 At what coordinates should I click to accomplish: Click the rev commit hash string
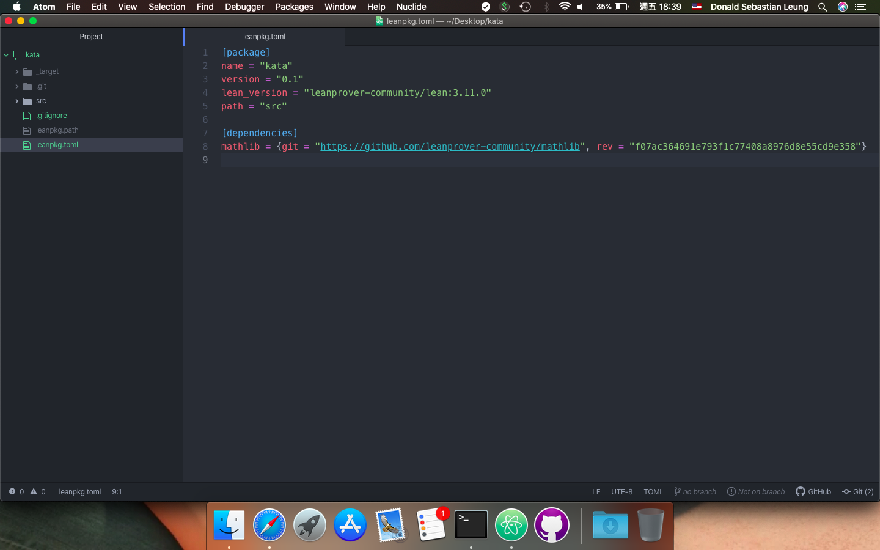pos(745,147)
